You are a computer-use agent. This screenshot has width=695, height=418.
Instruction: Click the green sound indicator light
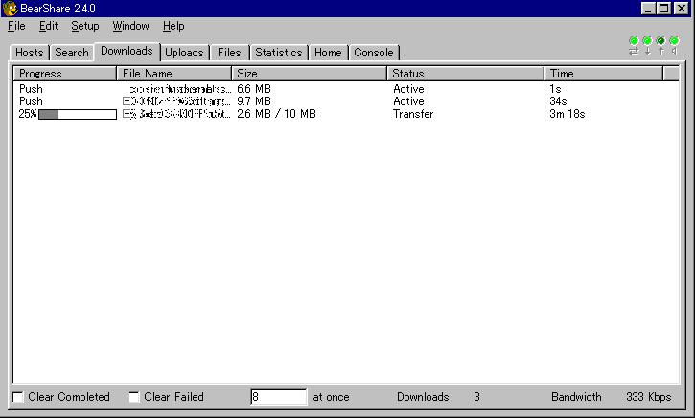[x=674, y=41]
